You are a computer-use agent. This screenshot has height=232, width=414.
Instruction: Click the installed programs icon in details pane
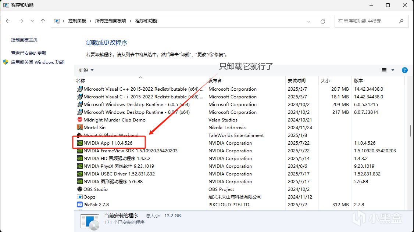tap(90, 222)
